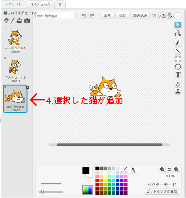This screenshot has height=198, width=186.
Task: Click the 追加 button
Action: pyautogui.click(x=123, y=16)
